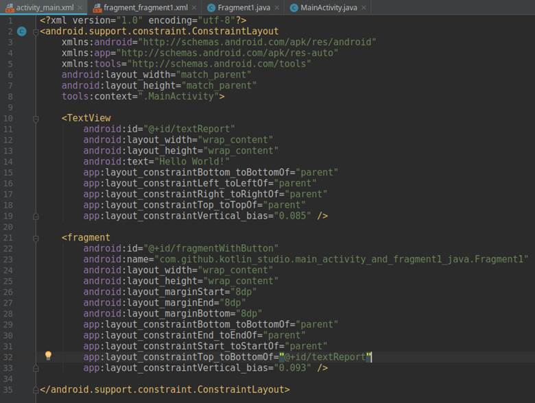The width and height of the screenshot is (535, 403).
Task: Click the "match_parent" layout_width value on line 6
Action: (x=213, y=75)
